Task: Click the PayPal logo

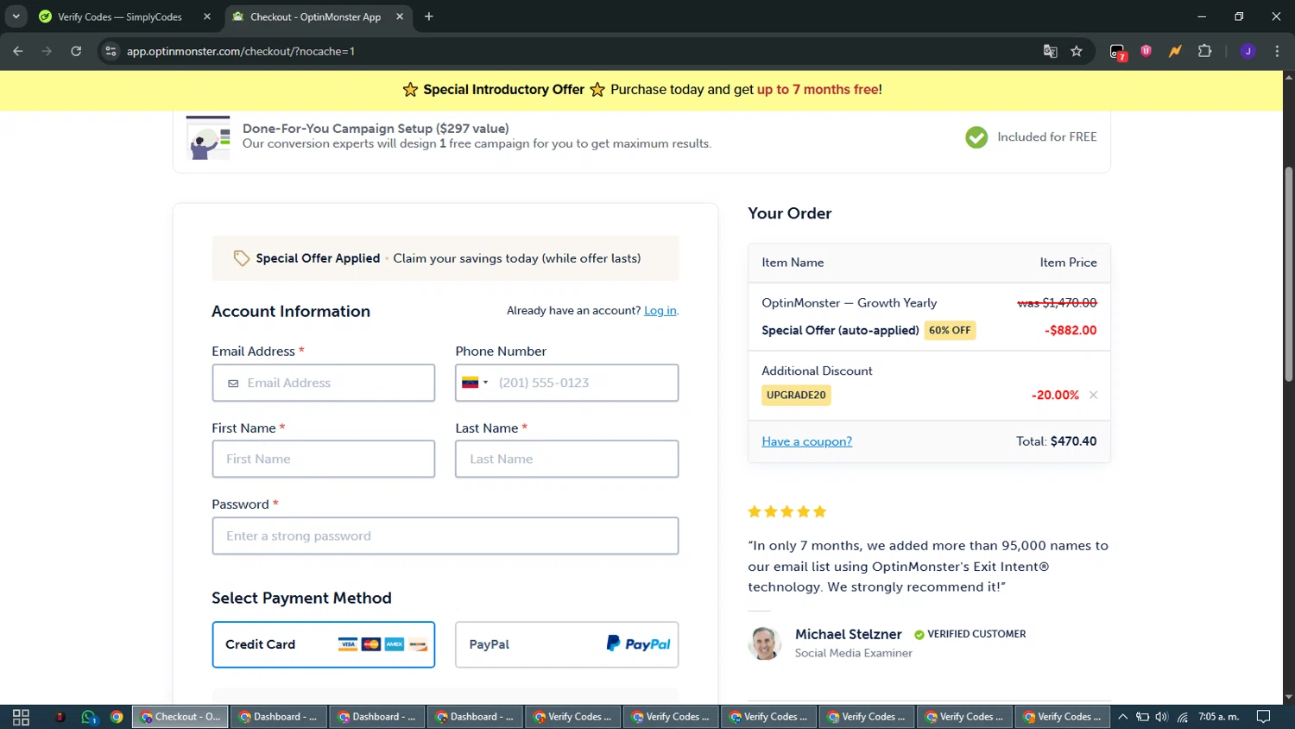Action: pyautogui.click(x=638, y=644)
